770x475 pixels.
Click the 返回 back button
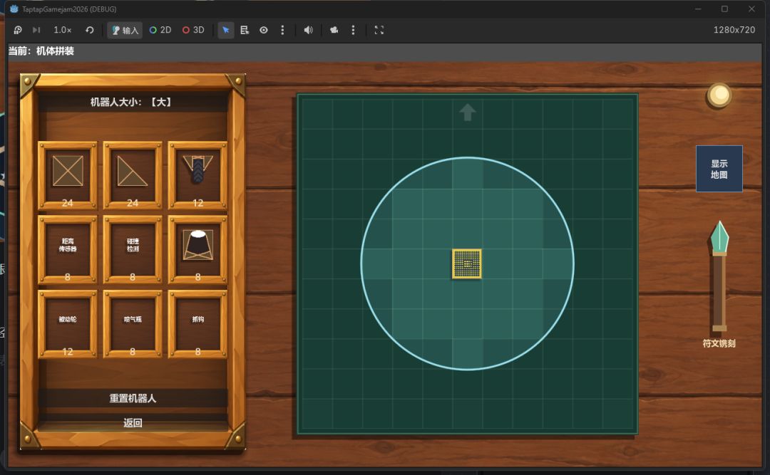(133, 422)
